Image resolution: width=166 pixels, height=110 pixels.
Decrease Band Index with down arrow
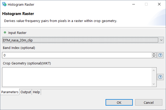point(154,57)
